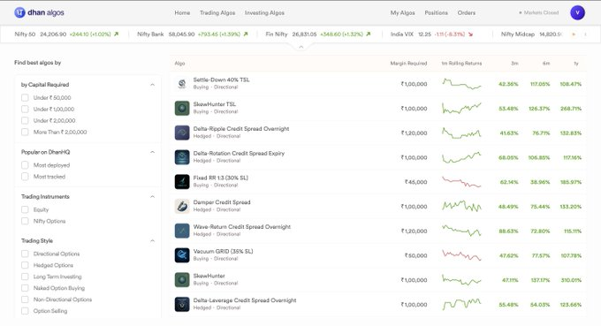Click the Markets Closed status indicator
Image resolution: width=601 pixels, height=326 pixels.
pos(538,12)
